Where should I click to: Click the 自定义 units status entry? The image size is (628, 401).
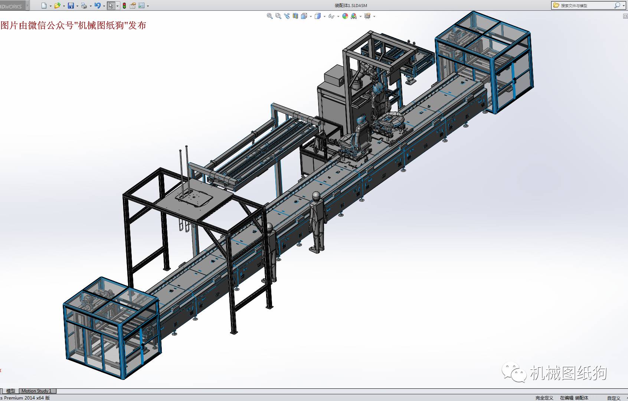[x=614, y=398]
